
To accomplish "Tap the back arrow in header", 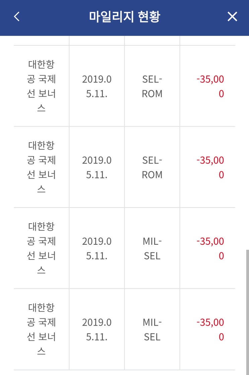I will pyautogui.click(x=17, y=16).
